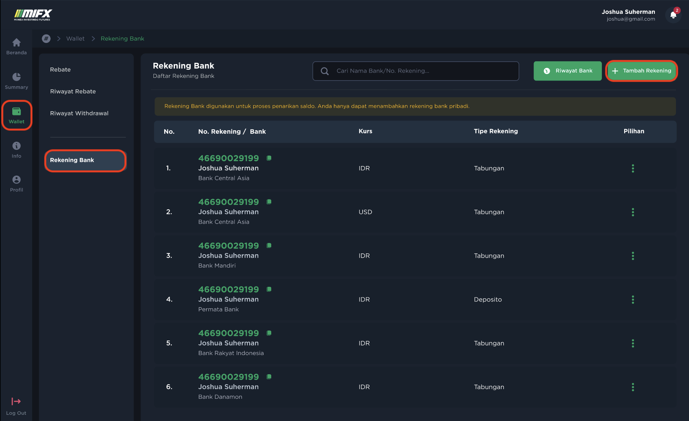The height and width of the screenshot is (421, 689).
Task: Copy account number in Bank Mandiri row
Action: coord(269,245)
